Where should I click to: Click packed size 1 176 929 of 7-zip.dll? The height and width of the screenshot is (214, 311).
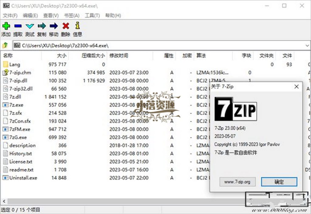94,81
